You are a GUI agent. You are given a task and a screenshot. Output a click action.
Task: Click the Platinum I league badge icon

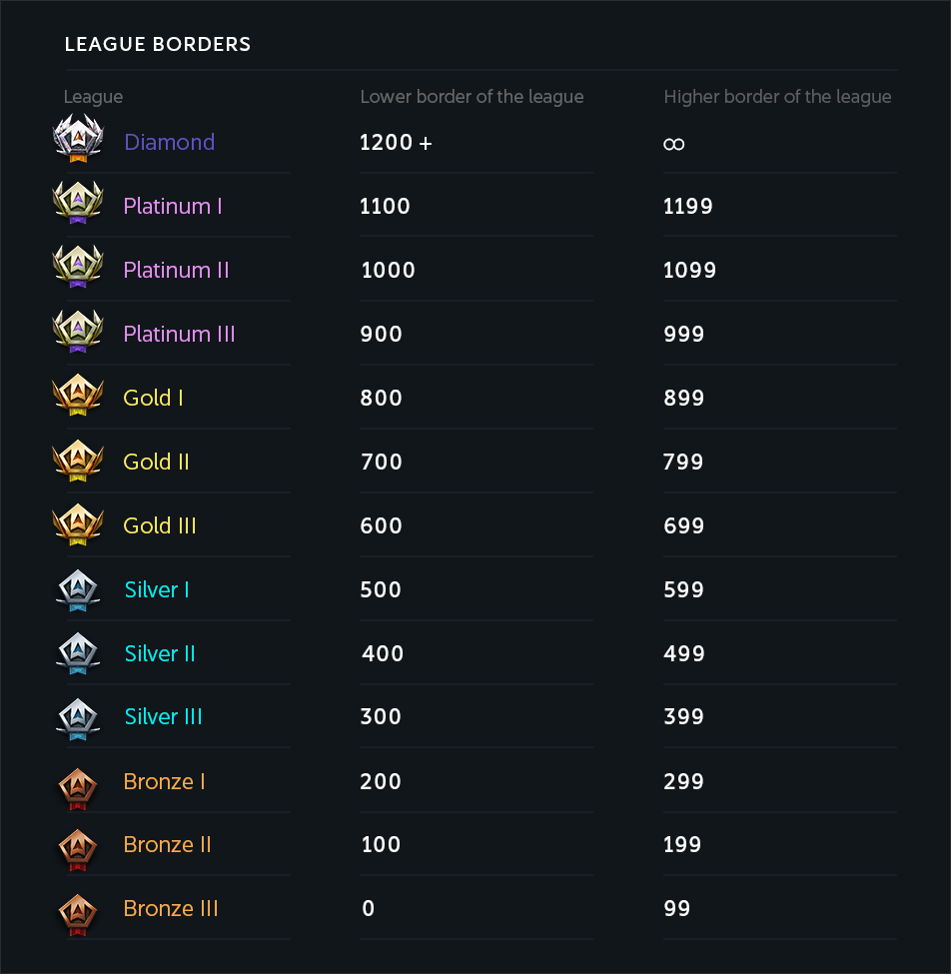pyautogui.click(x=78, y=204)
